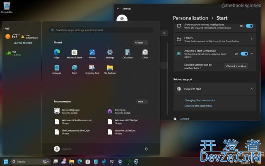Open Settings gear on the taskbar
The image size is (265, 166).
pyautogui.click(x=120, y=161)
